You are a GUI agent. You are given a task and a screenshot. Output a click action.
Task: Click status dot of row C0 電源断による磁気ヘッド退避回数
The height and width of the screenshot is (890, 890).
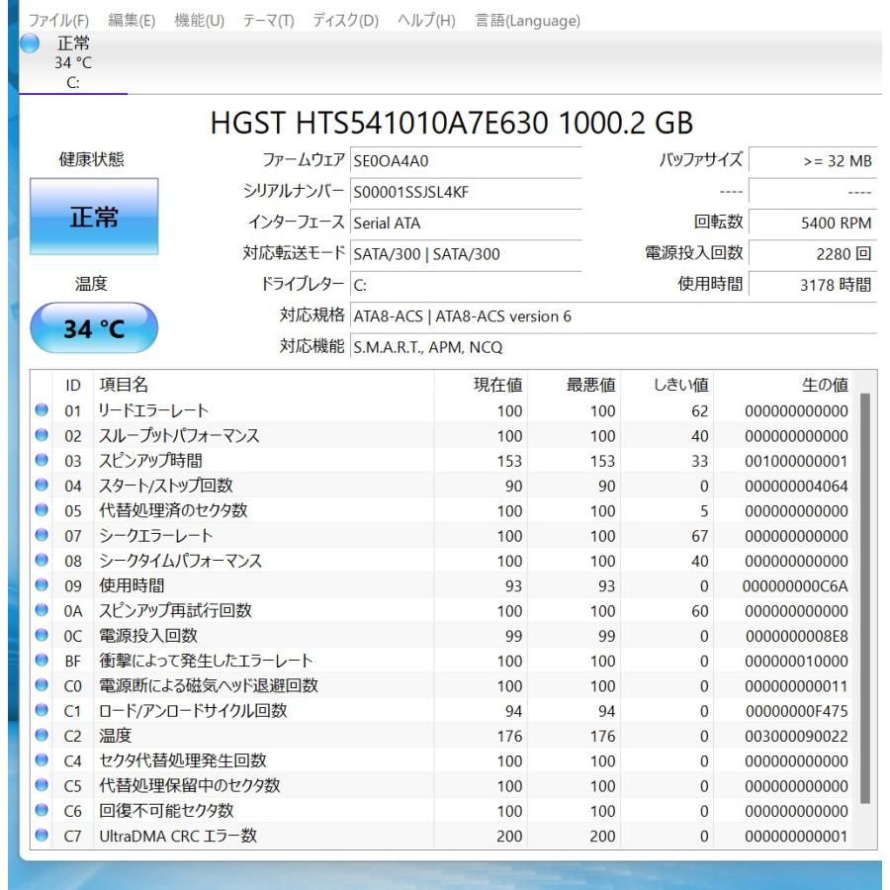click(x=42, y=684)
